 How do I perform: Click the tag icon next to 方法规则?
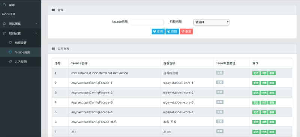click(x=10, y=62)
